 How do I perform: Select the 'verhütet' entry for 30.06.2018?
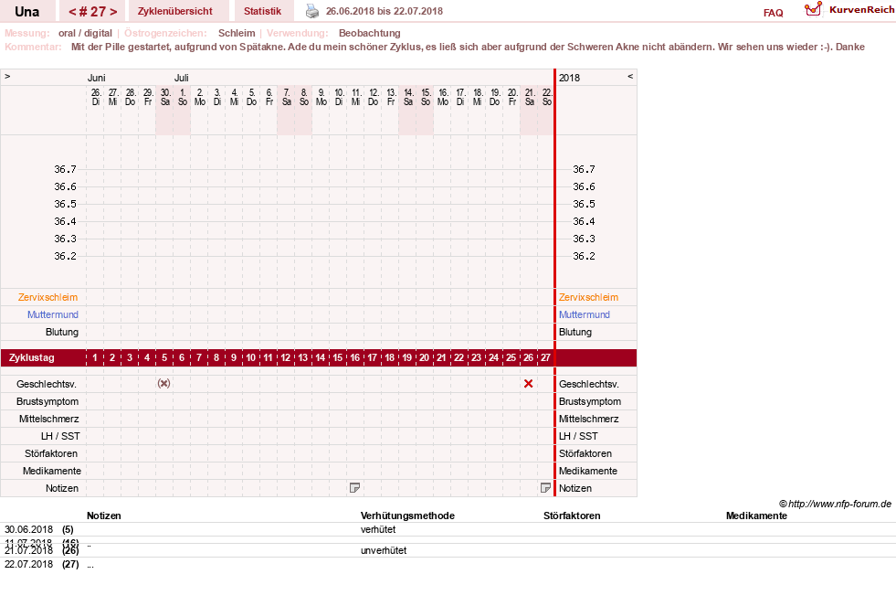coord(378,529)
